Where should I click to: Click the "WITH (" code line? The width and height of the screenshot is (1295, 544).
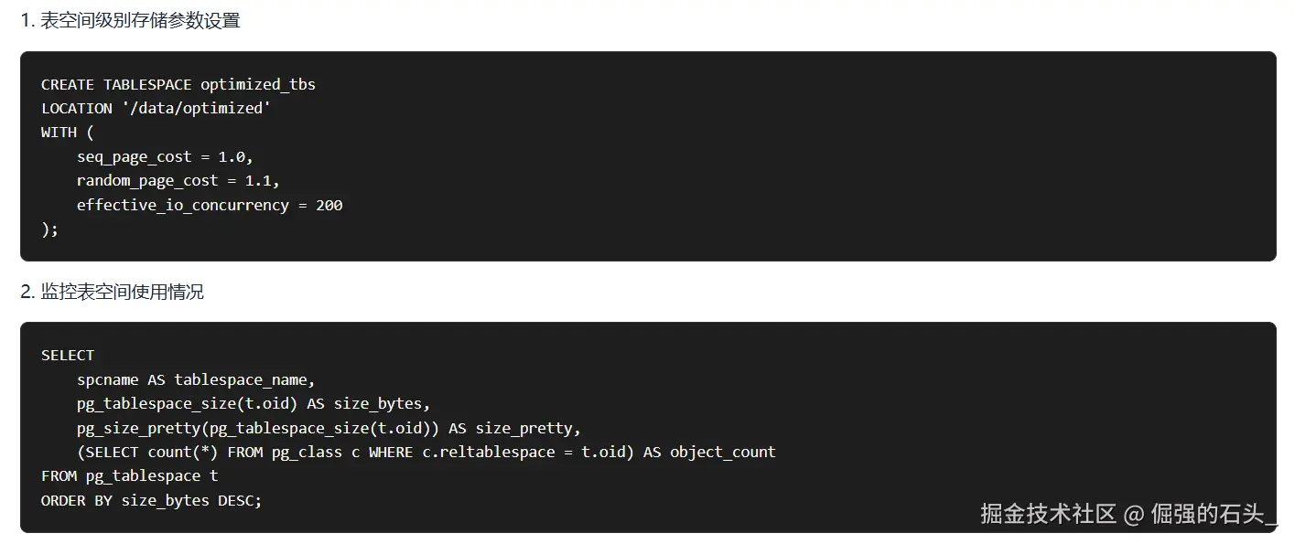[x=68, y=133]
